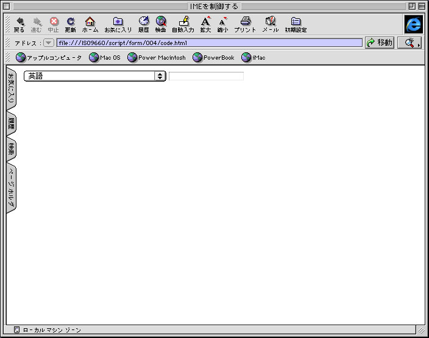Viewport: 429px width, 338px height.
Task: Open the アップルコンピュータ favorites link
Action: pyautogui.click(x=49, y=58)
